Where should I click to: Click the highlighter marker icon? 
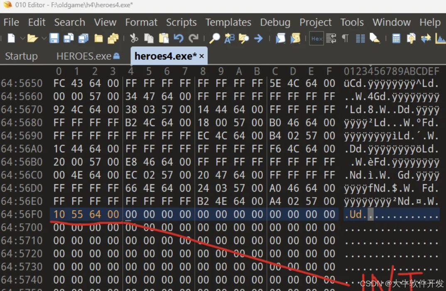pos(375,38)
